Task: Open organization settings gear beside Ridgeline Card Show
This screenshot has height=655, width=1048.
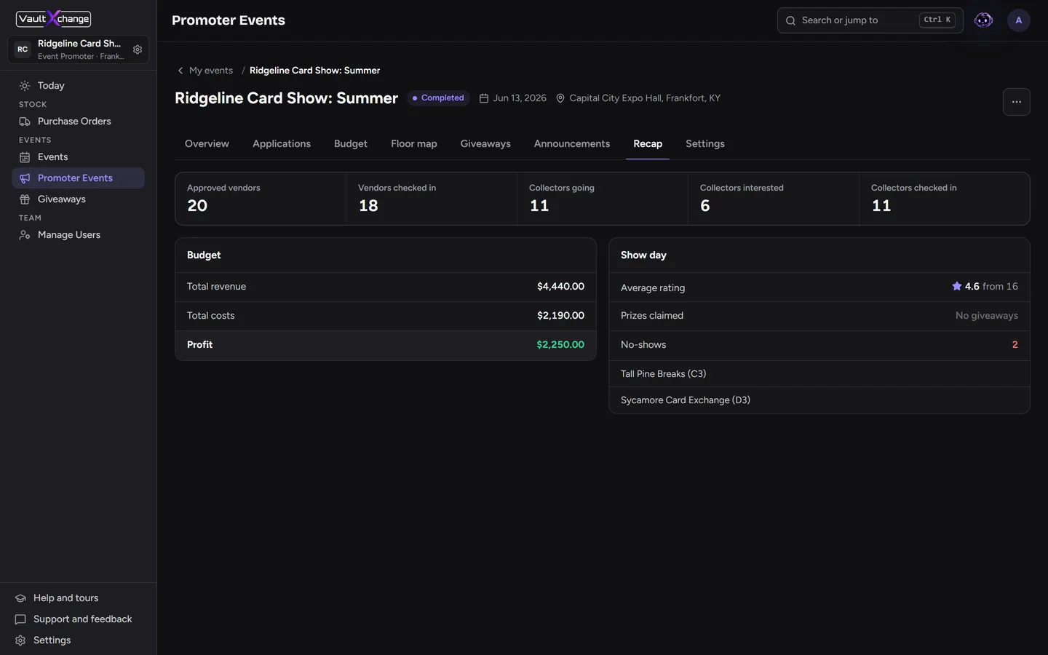Action: [x=138, y=49]
